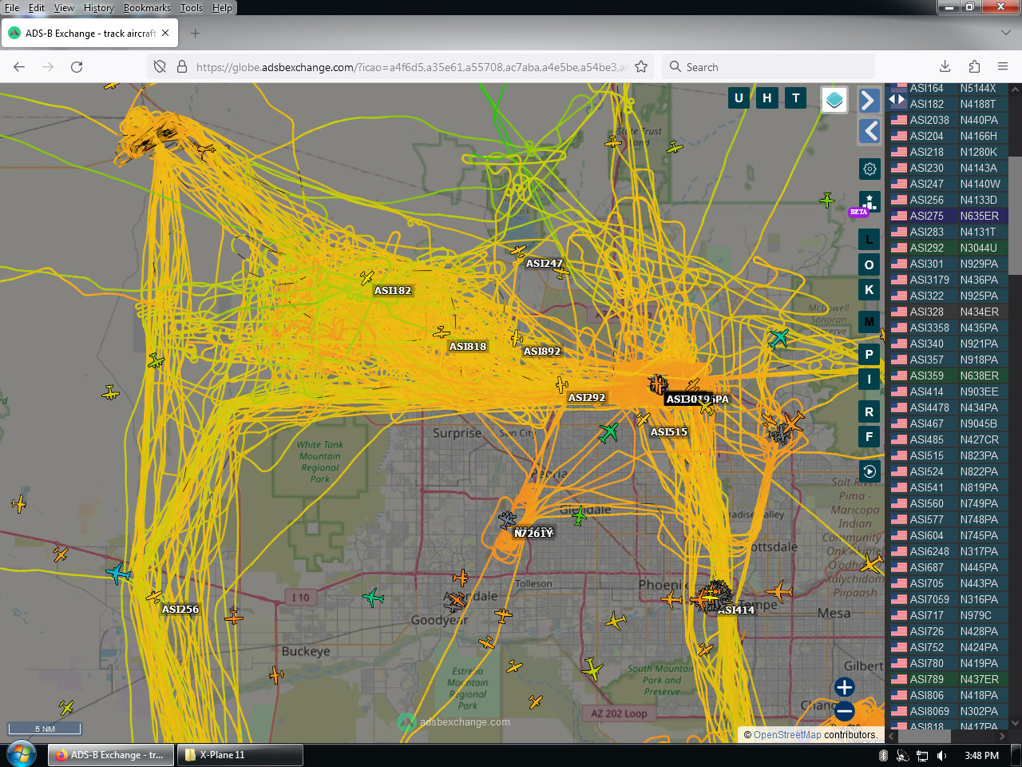Select the aircraft labeled ASI182 on the map

[367, 277]
